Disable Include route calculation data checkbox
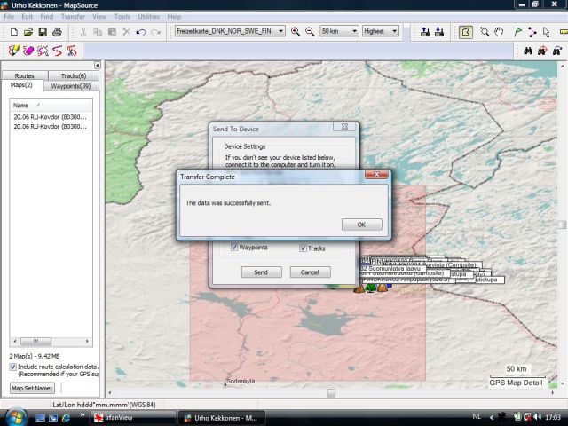The image size is (568, 426). pyautogui.click(x=12, y=367)
